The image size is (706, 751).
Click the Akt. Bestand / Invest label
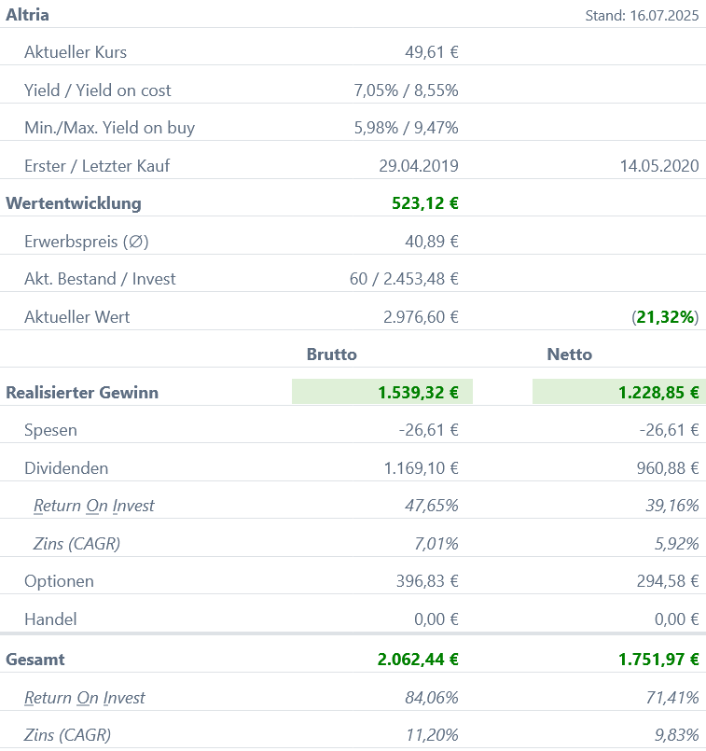pyautogui.click(x=100, y=279)
